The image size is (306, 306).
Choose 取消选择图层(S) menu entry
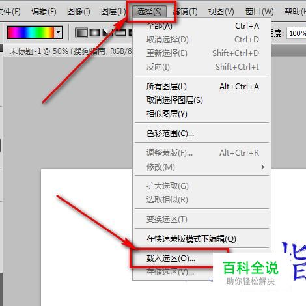[202, 100]
